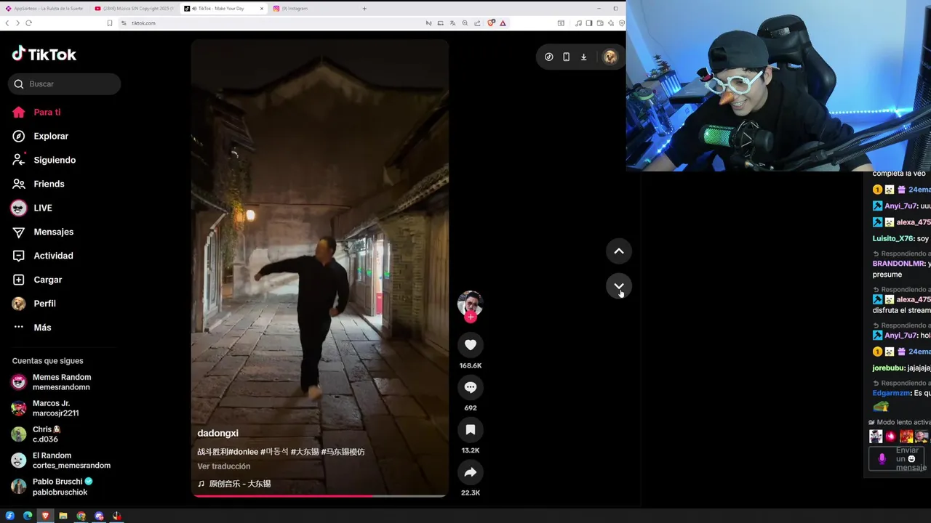Click the TikTok logo
Image resolution: width=931 pixels, height=523 pixels.
pyautogui.click(x=44, y=54)
